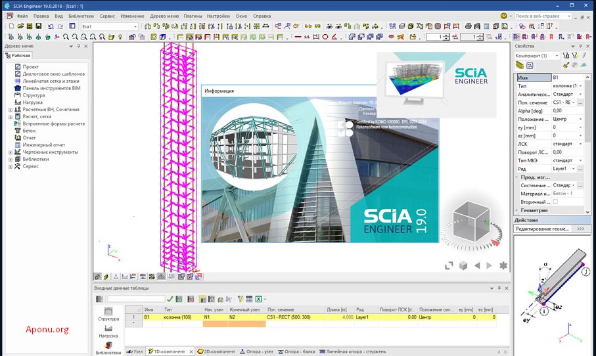
Task: Click the circle drawing icon in toolbar
Action: point(325,37)
